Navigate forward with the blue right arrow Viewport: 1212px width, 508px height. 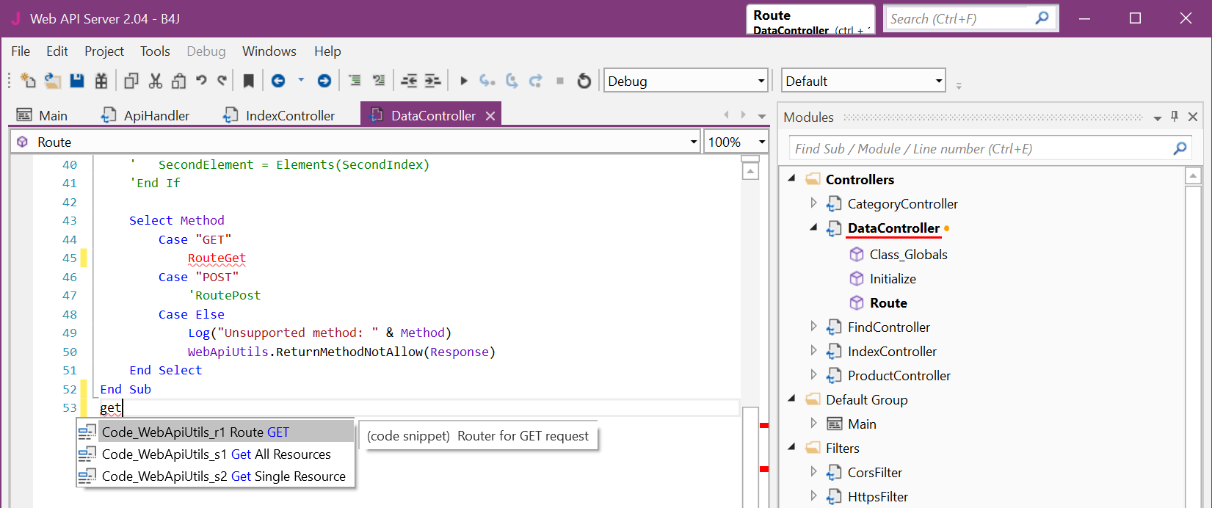(324, 81)
